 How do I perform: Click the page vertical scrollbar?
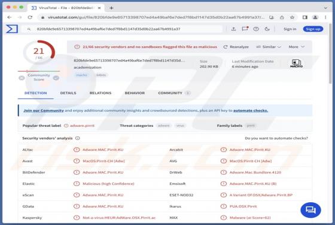click(x=330, y=53)
